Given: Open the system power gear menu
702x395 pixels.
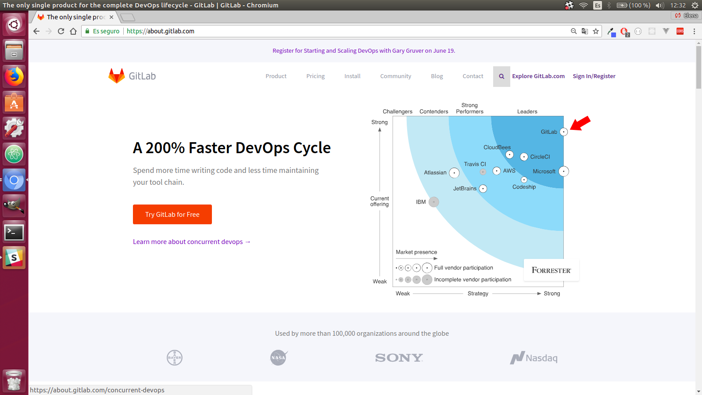Looking at the screenshot, I should (695, 5).
